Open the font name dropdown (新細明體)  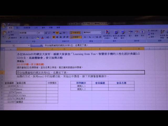pos(36,33)
